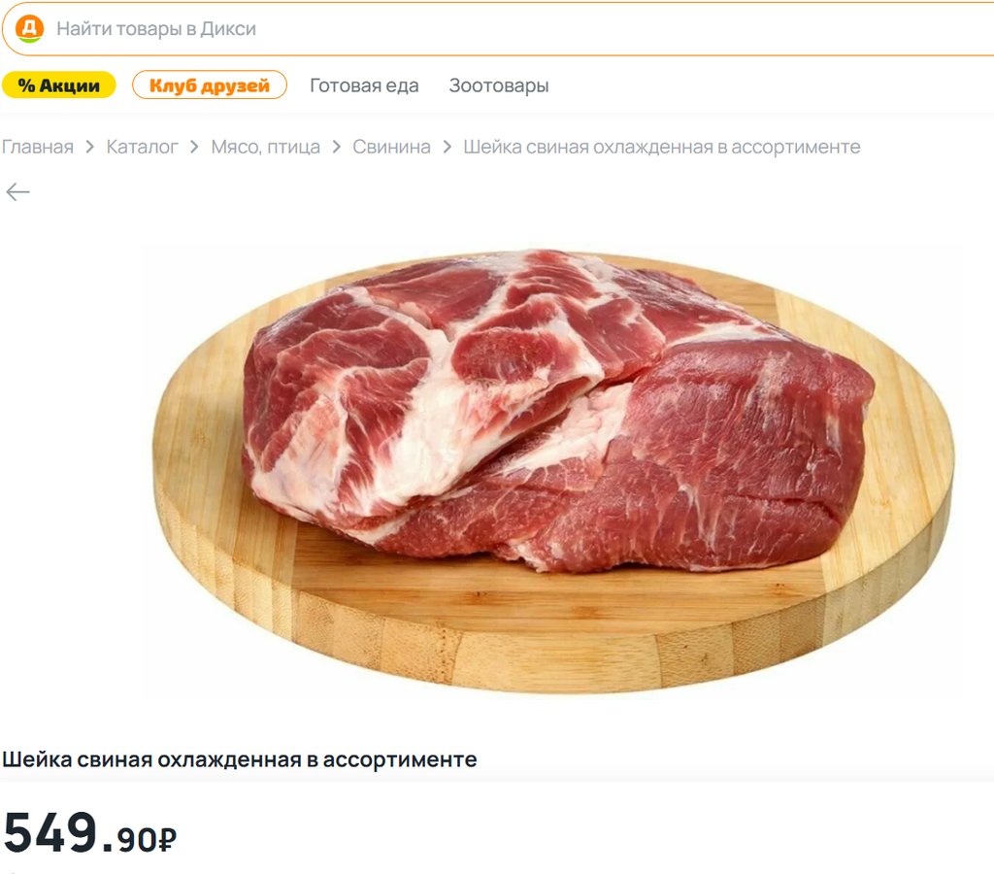This screenshot has width=994, height=874.
Task: Open the Клуб друзей section
Action: pyautogui.click(x=210, y=85)
